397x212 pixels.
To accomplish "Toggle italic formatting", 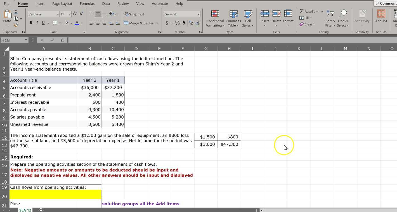I will 37,23.
